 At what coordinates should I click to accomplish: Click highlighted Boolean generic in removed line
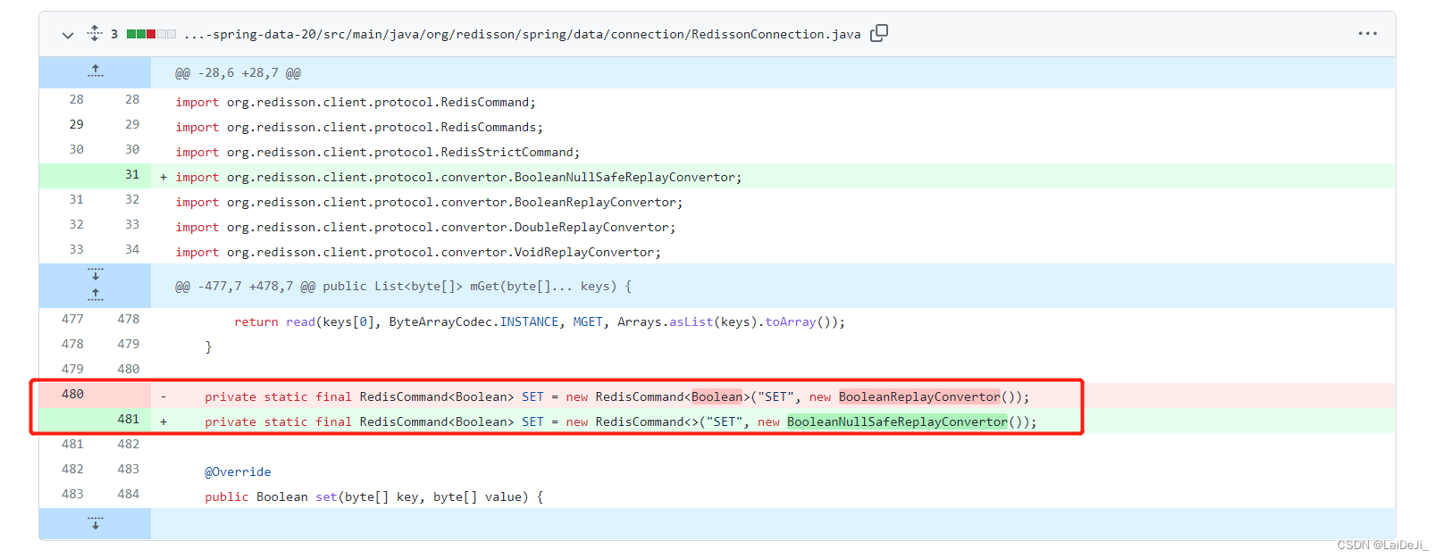(717, 396)
